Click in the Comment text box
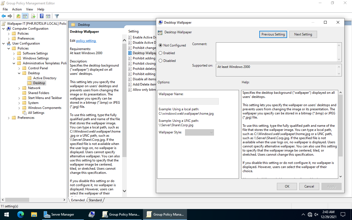352x220 pixels. (276, 52)
